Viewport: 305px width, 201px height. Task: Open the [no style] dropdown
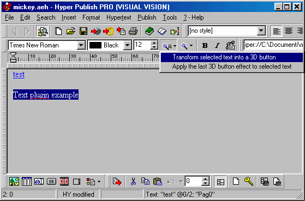coord(261,31)
